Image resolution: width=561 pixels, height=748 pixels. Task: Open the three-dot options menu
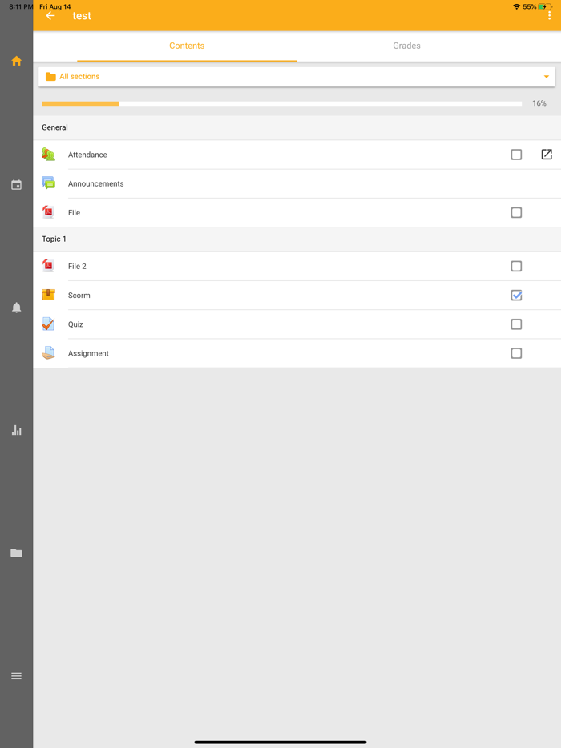(x=549, y=16)
